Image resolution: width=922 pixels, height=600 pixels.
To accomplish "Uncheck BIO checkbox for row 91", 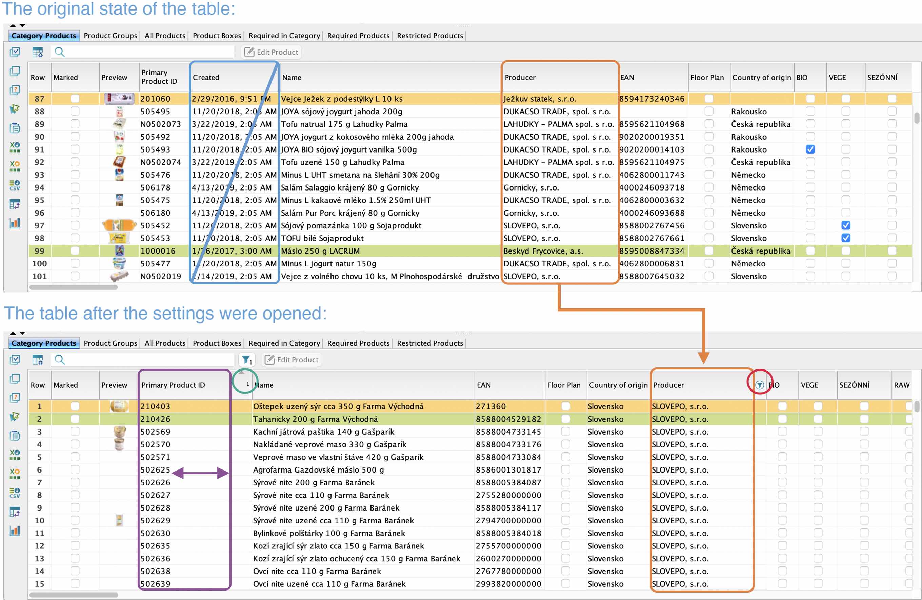I will point(810,149).
